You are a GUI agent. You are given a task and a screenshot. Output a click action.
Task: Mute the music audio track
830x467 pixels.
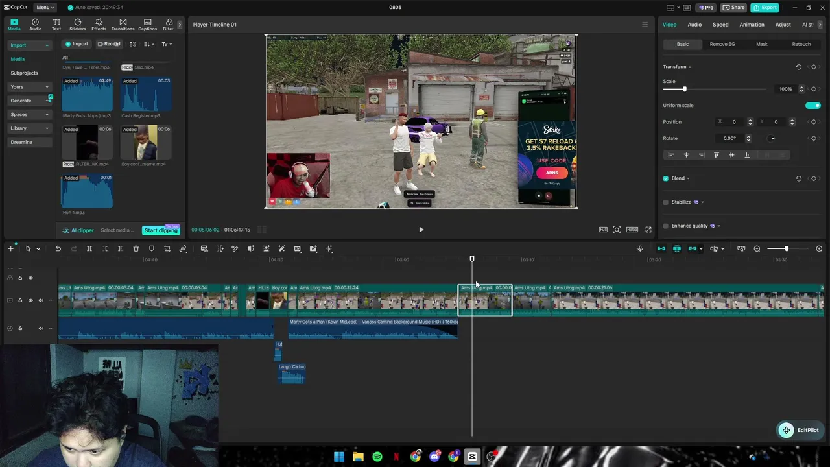(x=41, y=328)
